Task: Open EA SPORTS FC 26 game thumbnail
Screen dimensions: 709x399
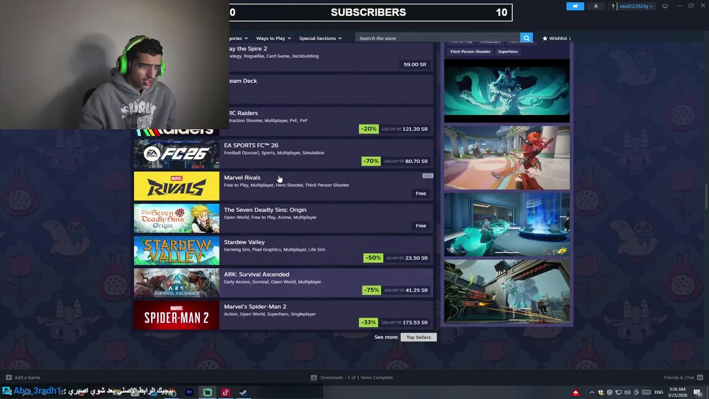Action: [x=177, y=154]
